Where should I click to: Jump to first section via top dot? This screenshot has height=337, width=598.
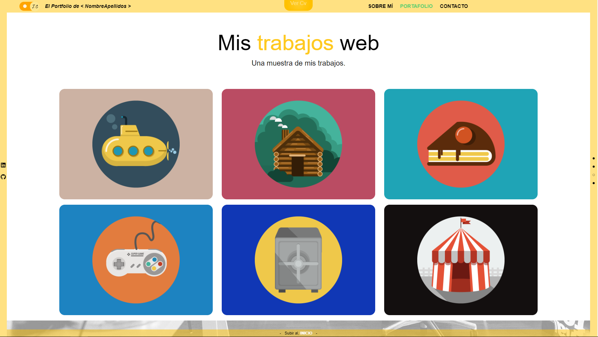(594, 158)
